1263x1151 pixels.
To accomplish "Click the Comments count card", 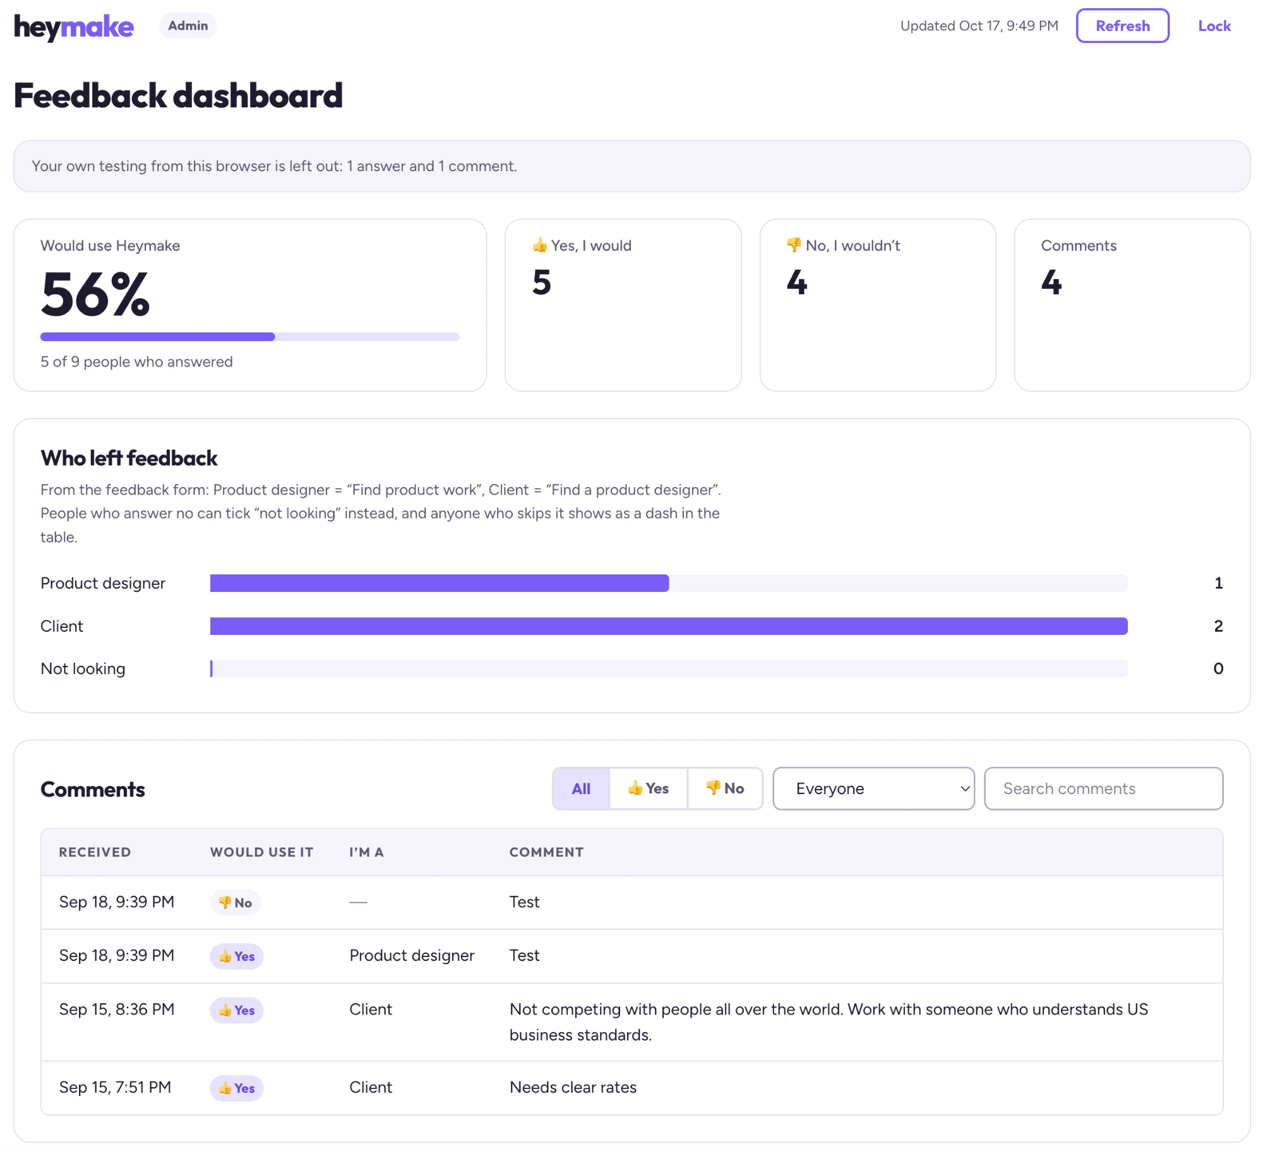I will (x=1132, y=305).
